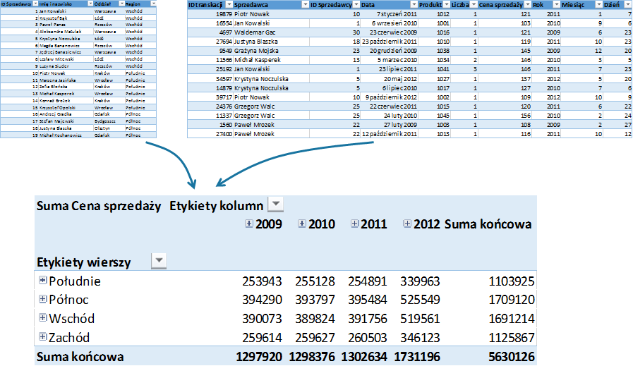
Task: Select the Suma Cena sprzedaży header cell
Action: (99, 206)
